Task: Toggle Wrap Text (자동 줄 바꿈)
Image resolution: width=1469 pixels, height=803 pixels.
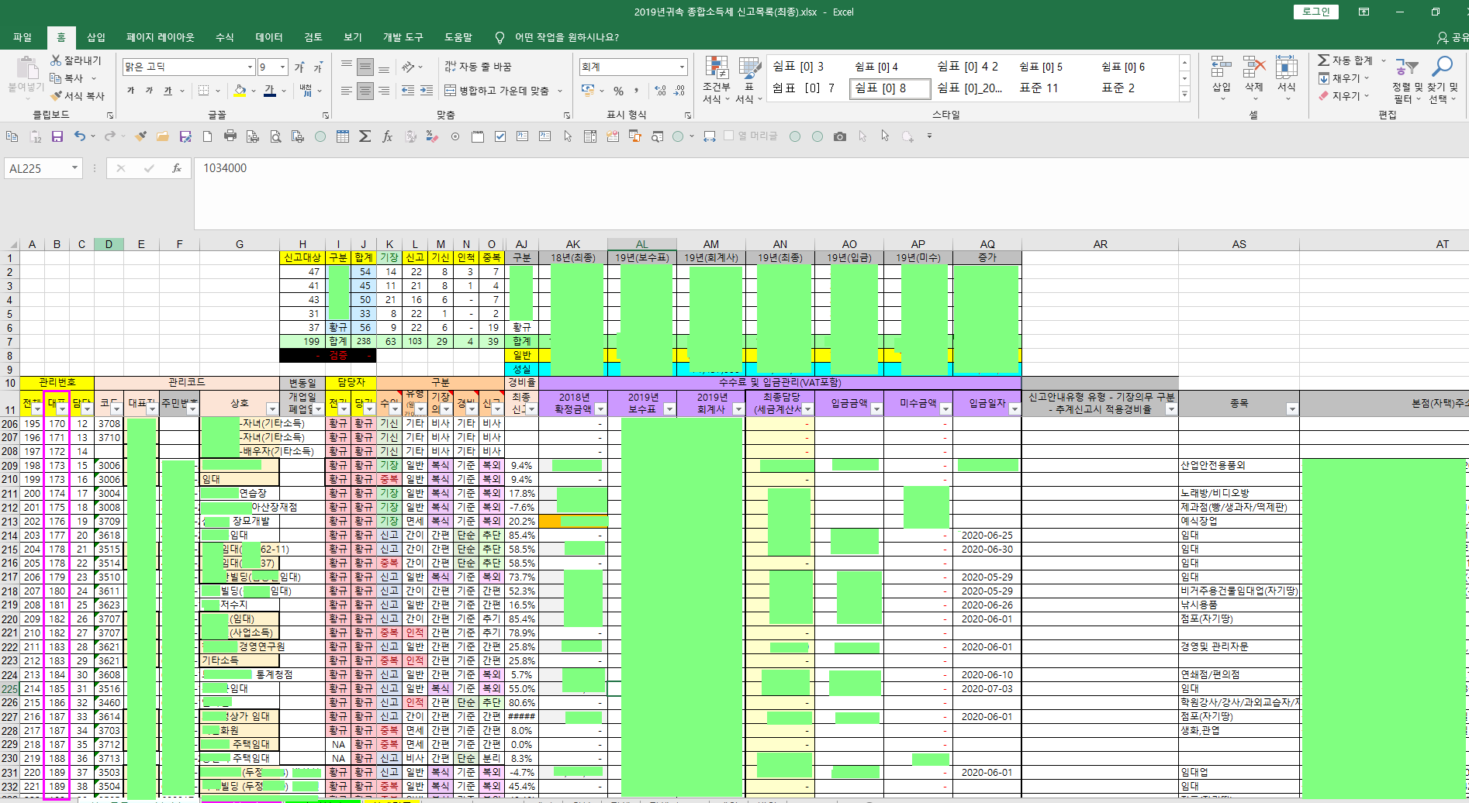Action: [478, 67]
